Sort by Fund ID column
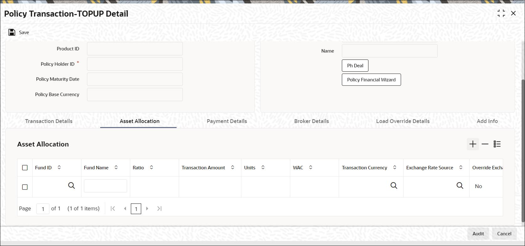This screenshot has height=246, width=525. click(59, 167)
